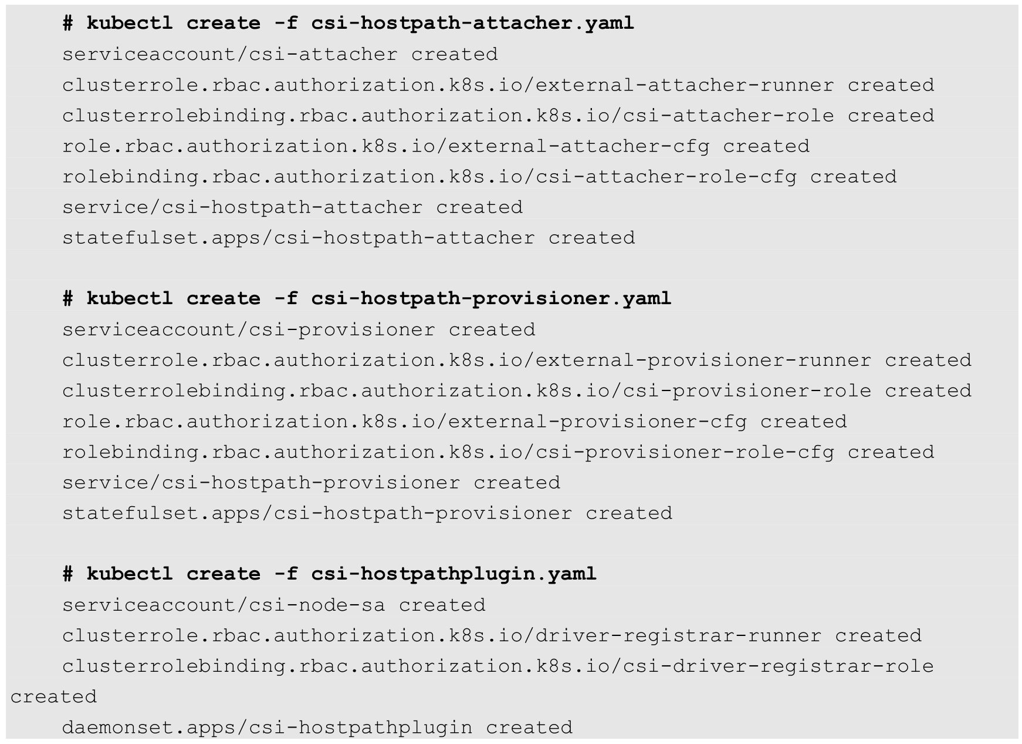The image size is (1022, 744).
Task: Click the role external-attacher-cfg created line
Action: pyautogui.click(x=436, y=146)
